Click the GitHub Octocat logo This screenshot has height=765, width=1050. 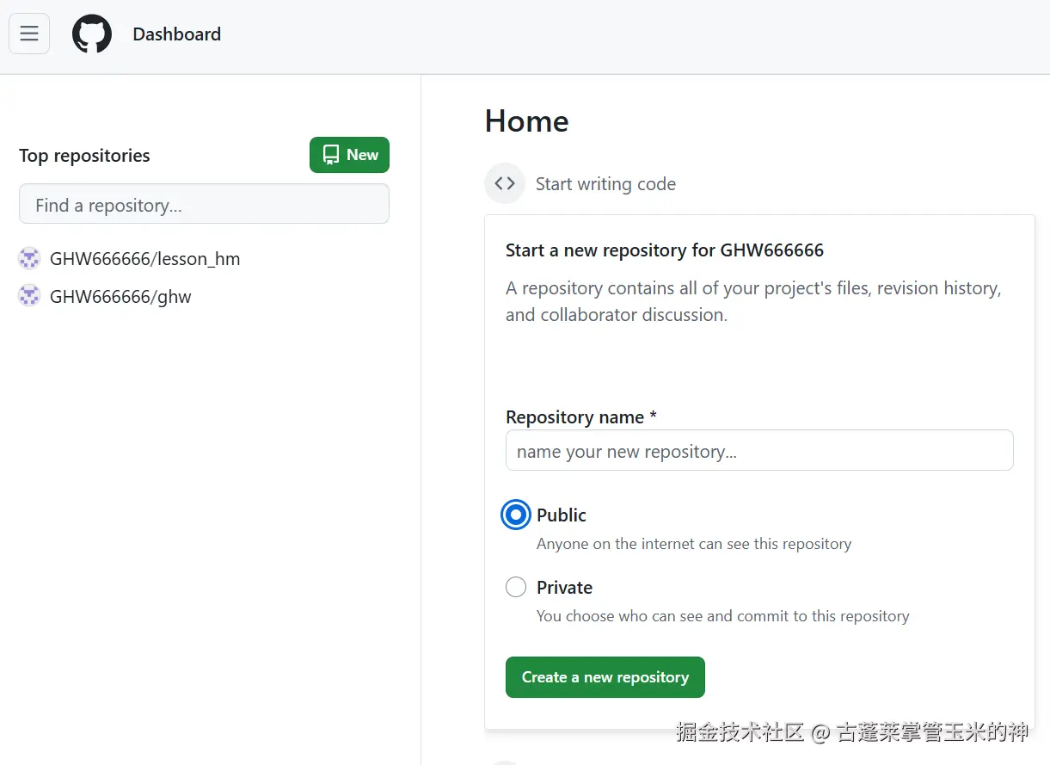pyautogui.click(x=91, y=34)
